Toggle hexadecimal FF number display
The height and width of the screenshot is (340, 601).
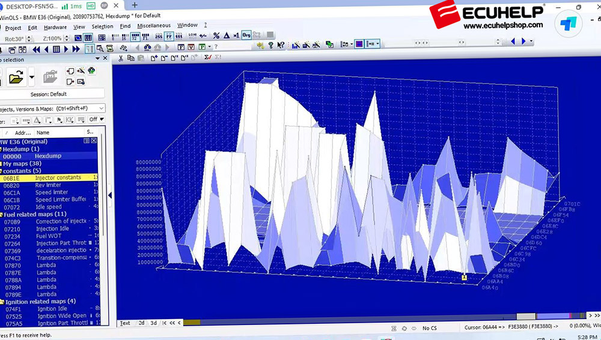coord(169,37)
